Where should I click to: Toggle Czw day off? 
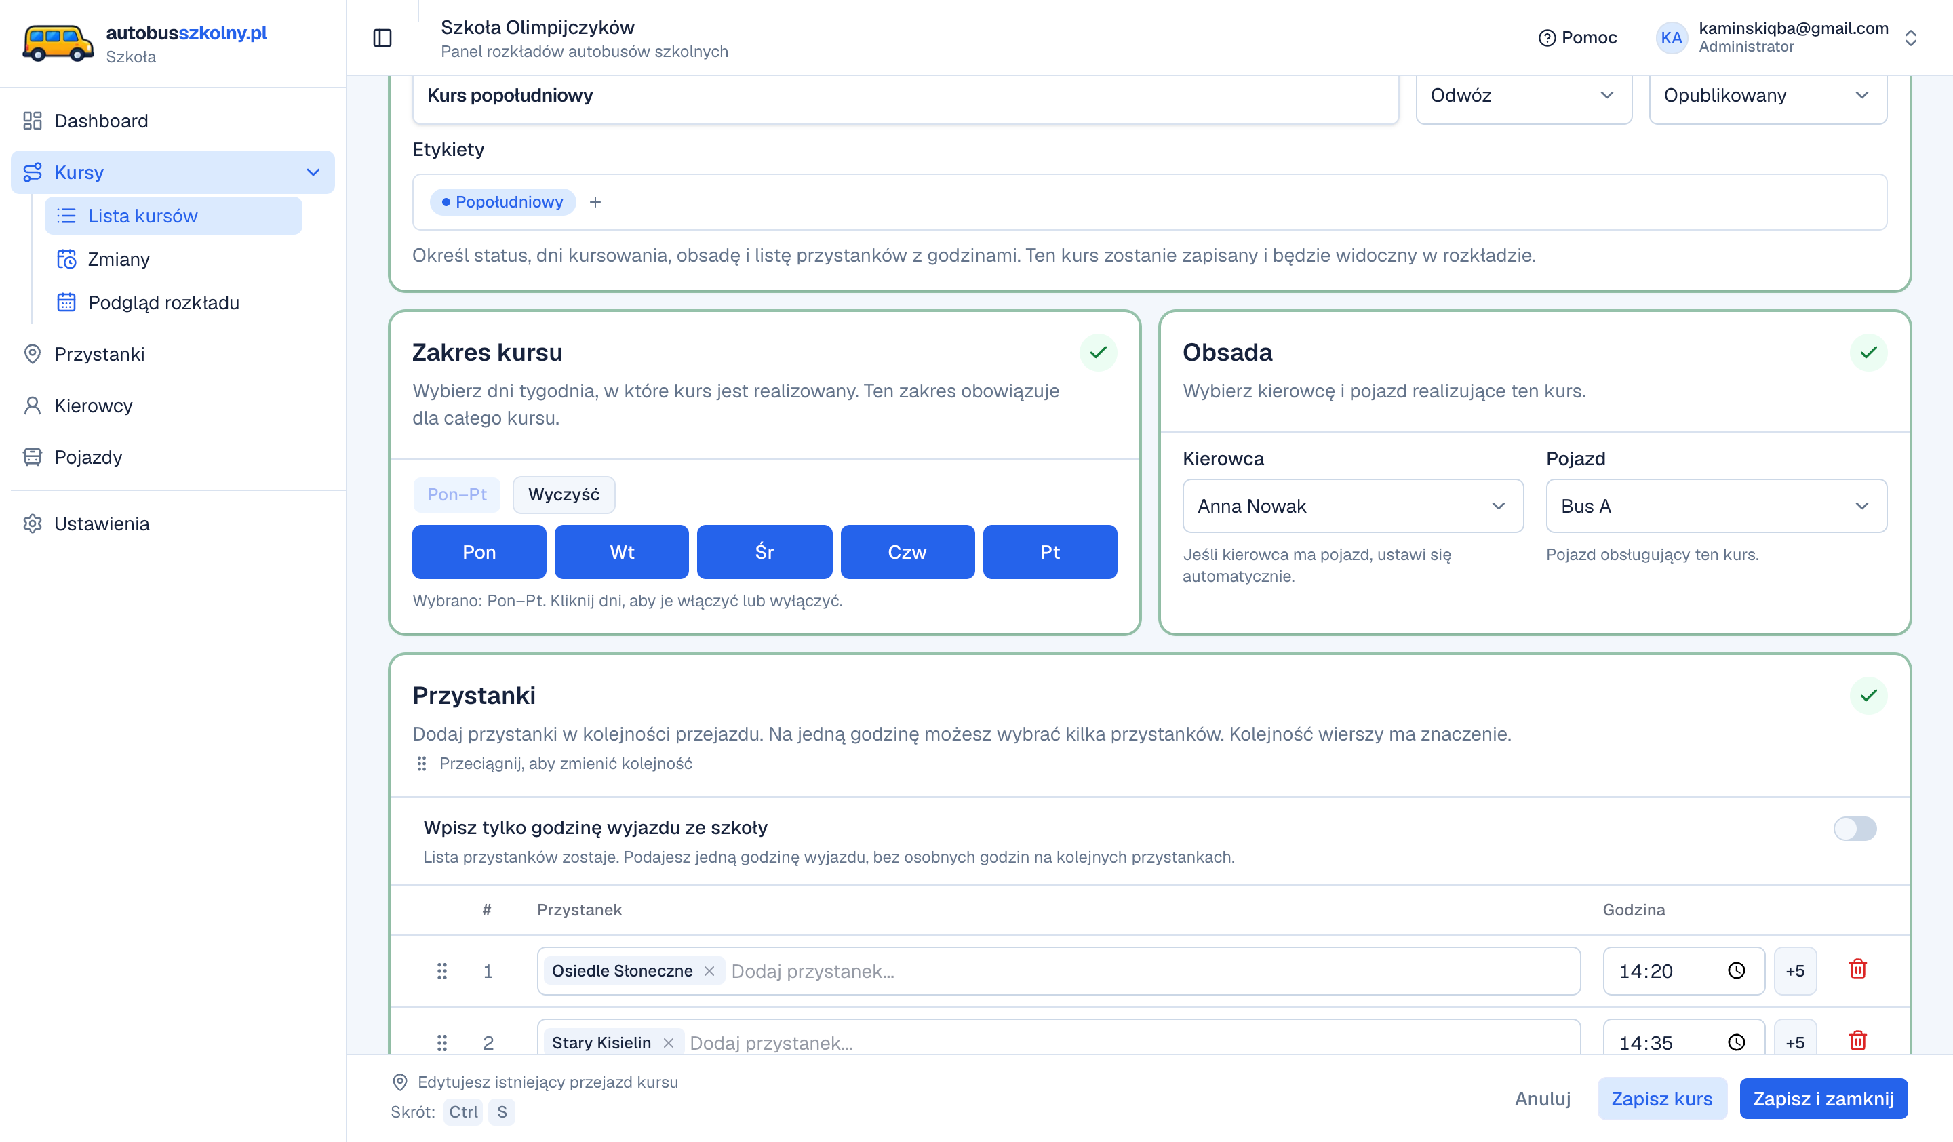[907, 553]
